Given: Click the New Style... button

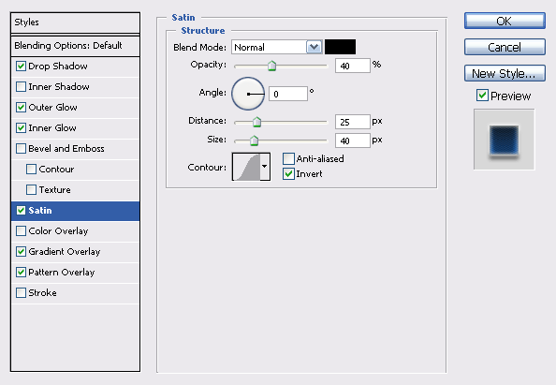Looking at the screenshot, I should pos(505,73).
